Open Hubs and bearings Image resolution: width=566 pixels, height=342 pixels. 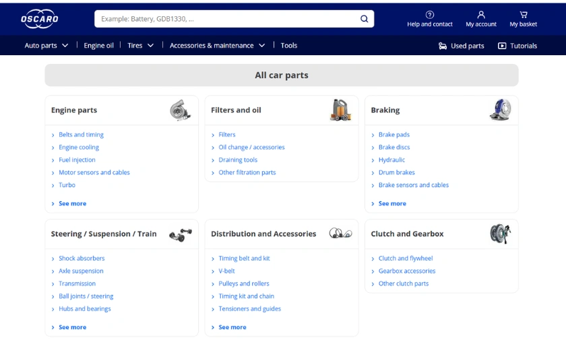point(84,309)
